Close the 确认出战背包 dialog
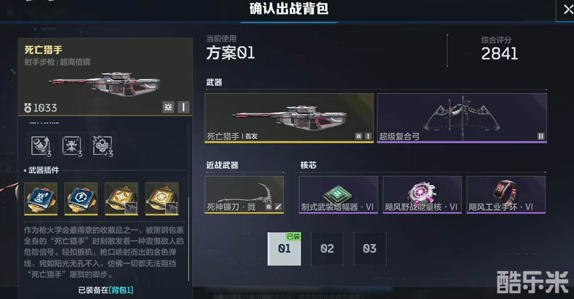Image resolution: width=574 pixels, height=299 pixels. [567, 9]
